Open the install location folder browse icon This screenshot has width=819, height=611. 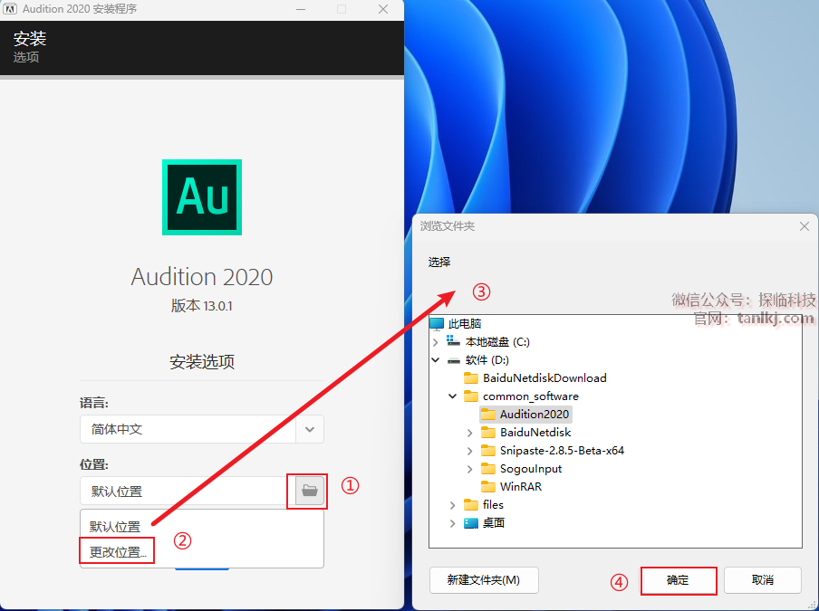309,491
